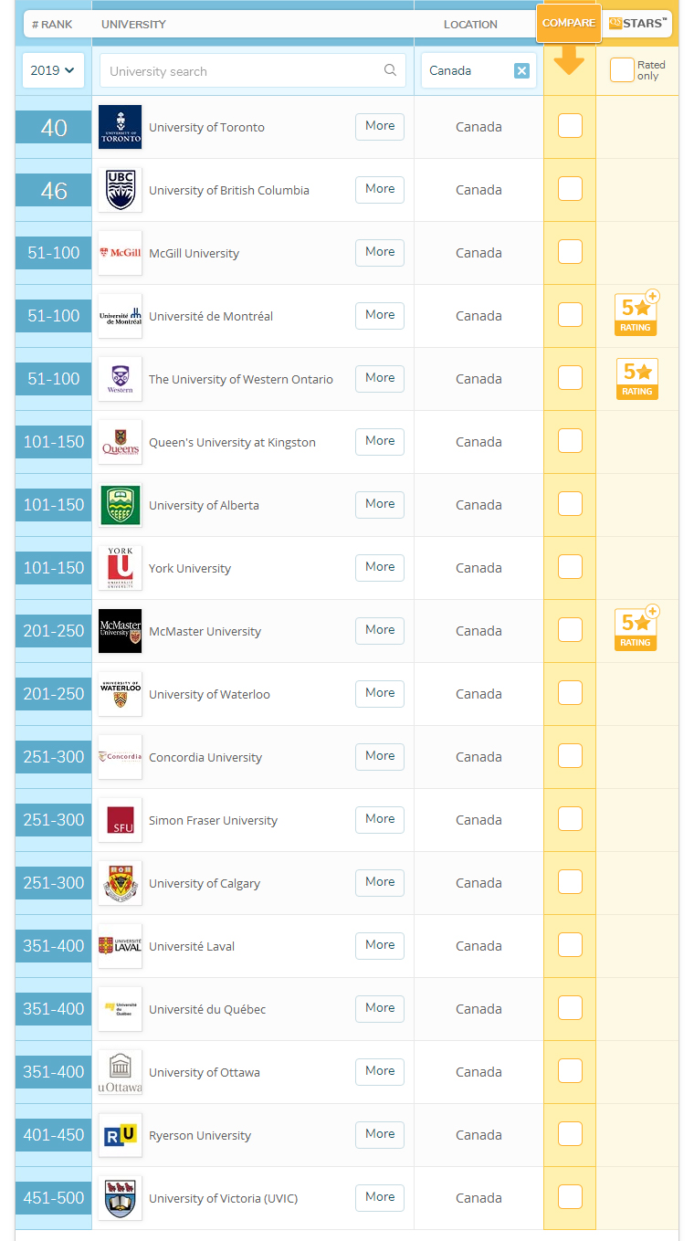Clear the Canada location filter
The image size is (694, 1241).
pos(521,71)
